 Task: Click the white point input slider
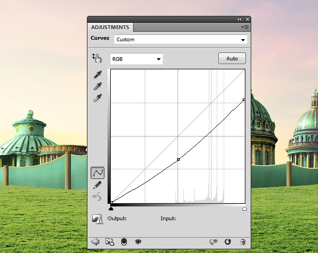(244, 209)
